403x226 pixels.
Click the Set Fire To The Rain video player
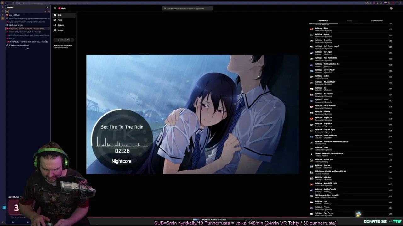(x=192, y=114)
